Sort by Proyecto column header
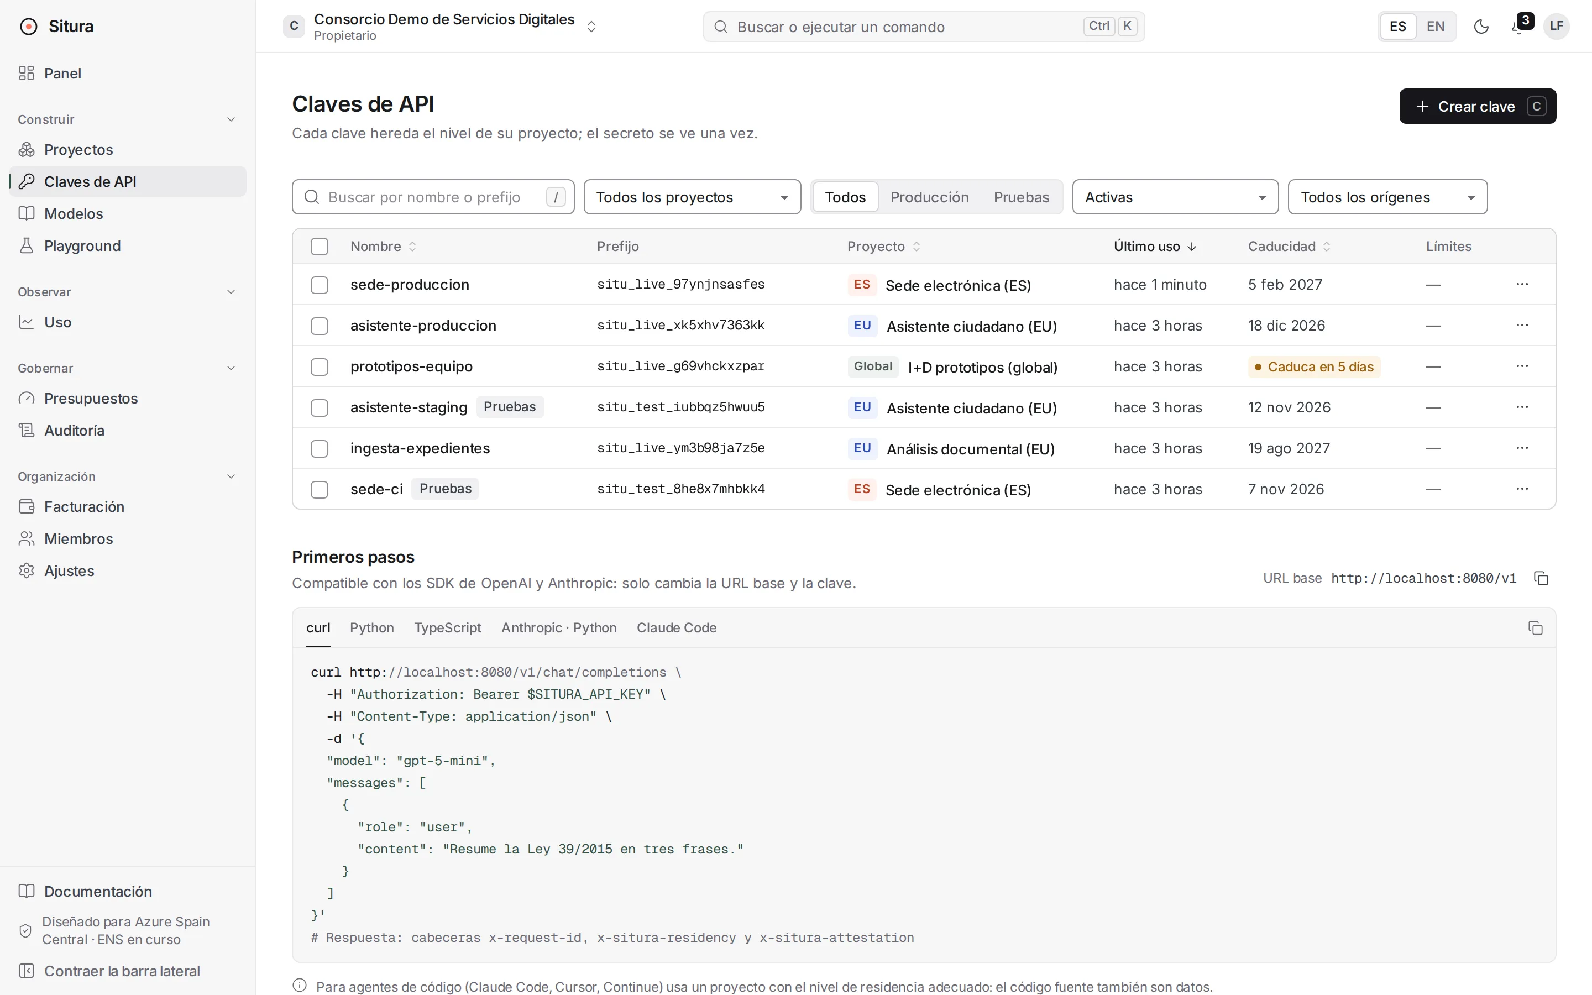Screen dimensions: 1592x995 883,246
